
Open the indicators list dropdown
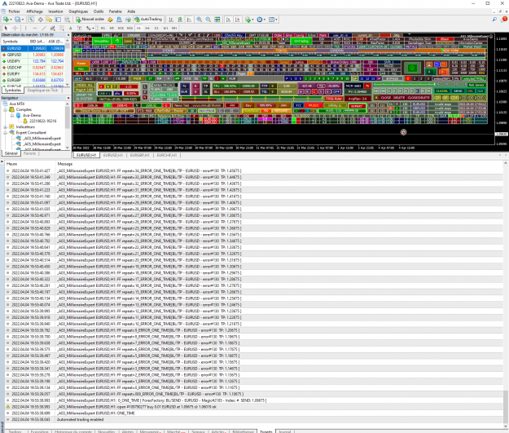pos(249,20)
